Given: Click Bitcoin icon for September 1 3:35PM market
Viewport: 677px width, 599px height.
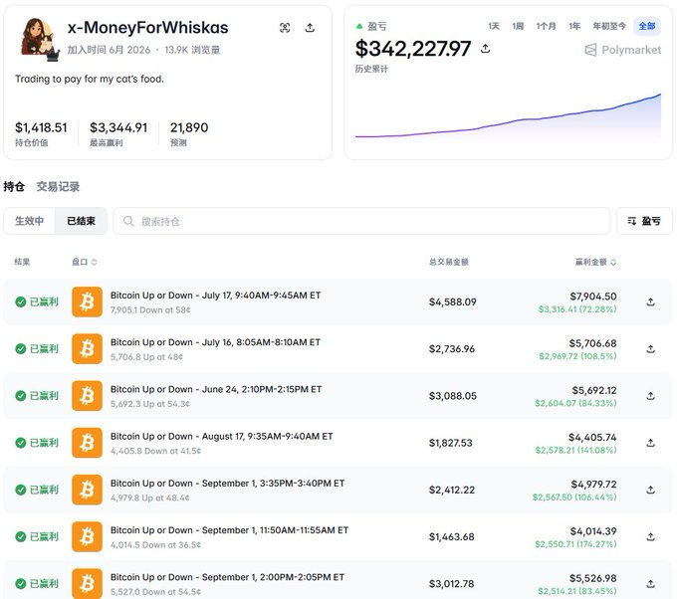Looking at the screenshot, I should (88, 491).
